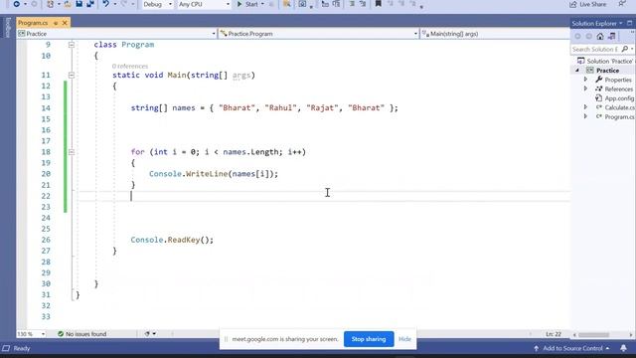Open the notifications bell icon
The height and width of the screenshot is (358, 636).
click(623, 348)
